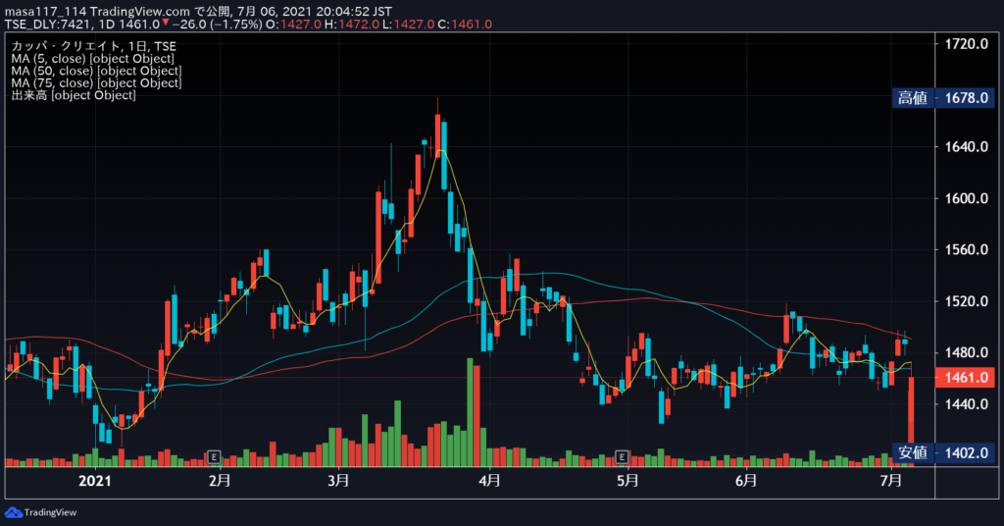Click the current price 1461.0 label

(x=966, y=378)
